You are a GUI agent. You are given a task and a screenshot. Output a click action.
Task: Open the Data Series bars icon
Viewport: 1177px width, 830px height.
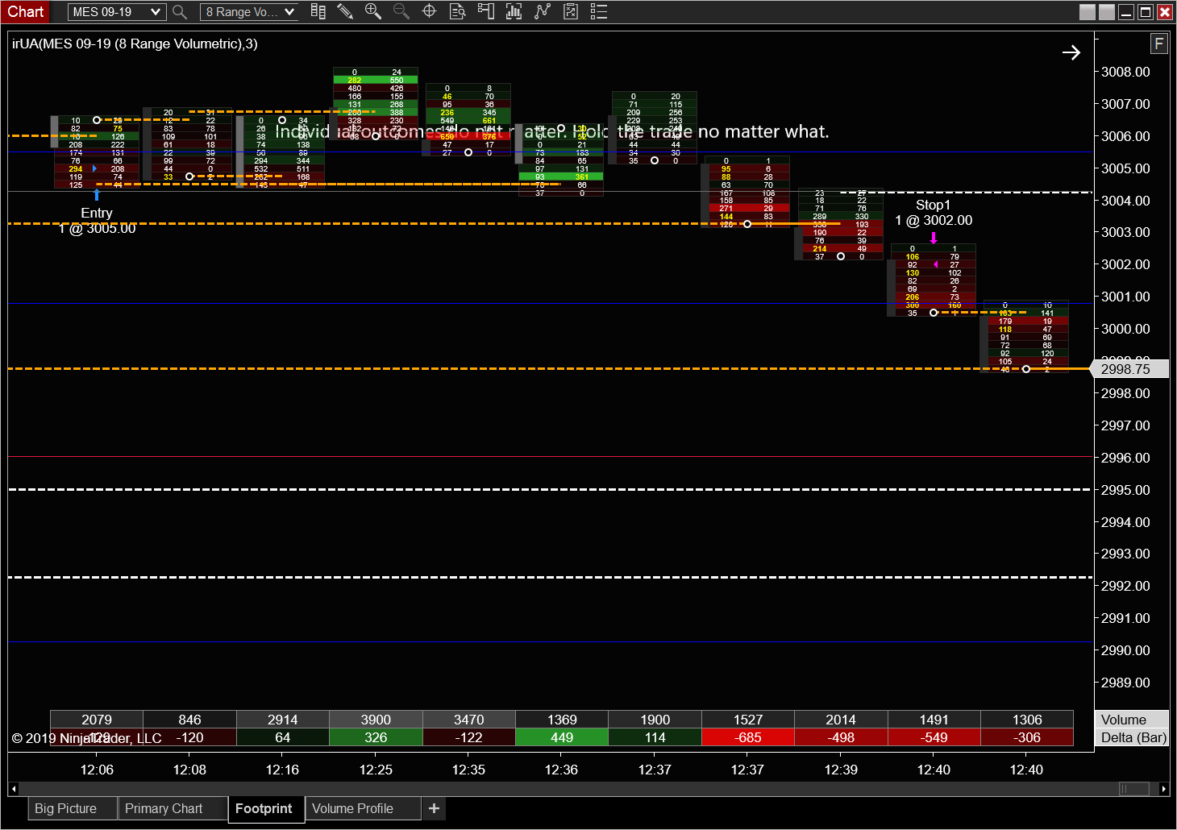tap(318, 11)
